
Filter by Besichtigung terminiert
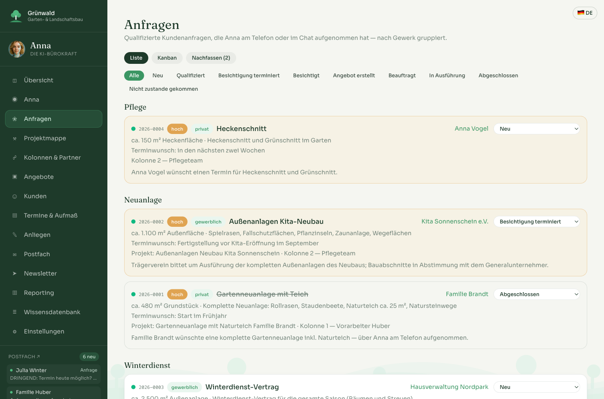tap(249, 76)
